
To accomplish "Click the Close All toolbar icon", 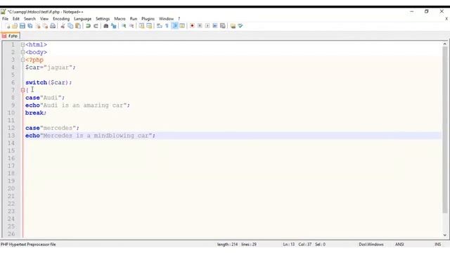I will tap(45, 26).
